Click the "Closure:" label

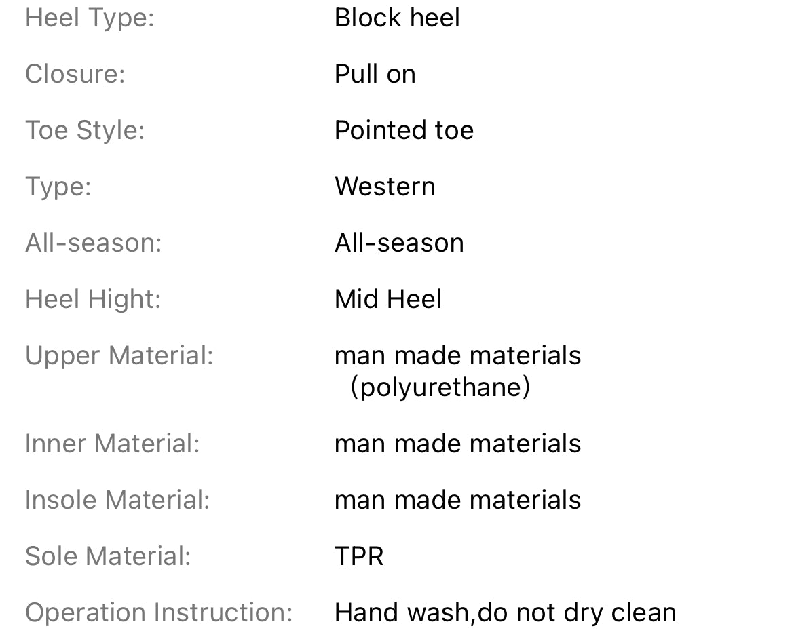75,74
